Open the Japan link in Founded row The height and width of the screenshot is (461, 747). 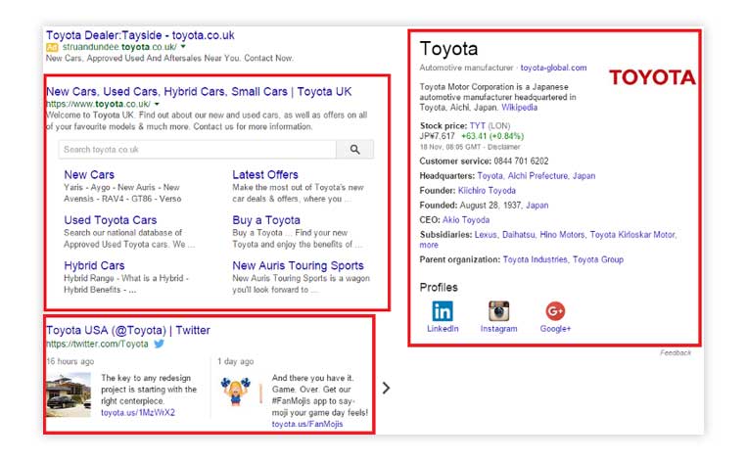click(537, 206)
